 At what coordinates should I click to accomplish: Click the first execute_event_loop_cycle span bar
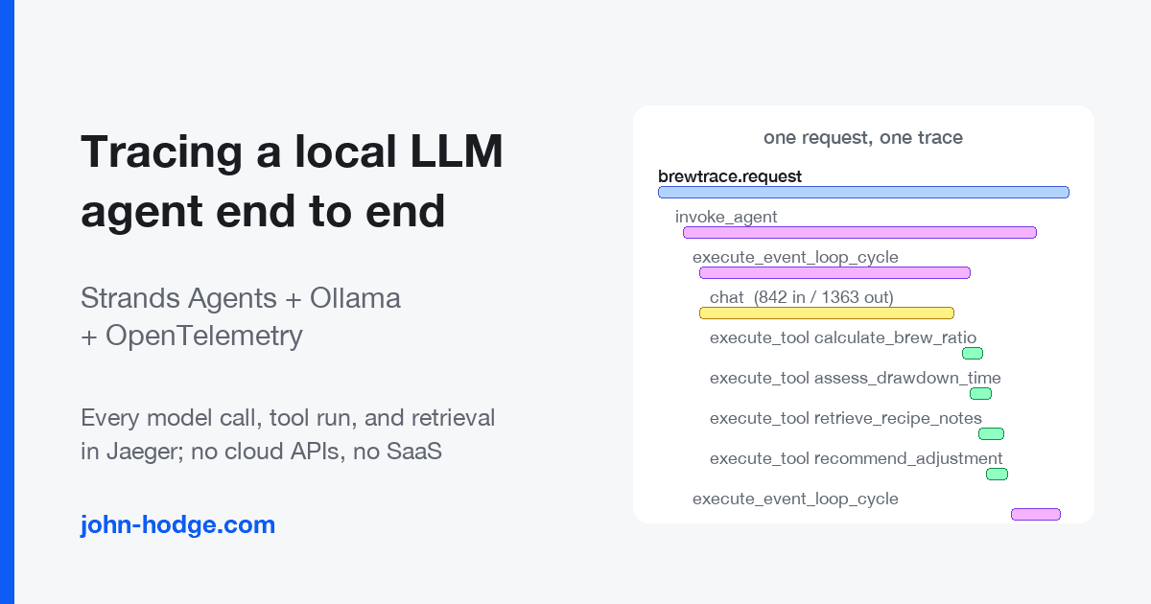834,272
